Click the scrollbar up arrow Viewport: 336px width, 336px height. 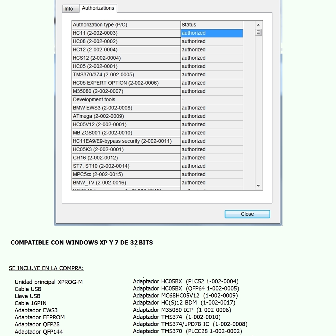258,25
